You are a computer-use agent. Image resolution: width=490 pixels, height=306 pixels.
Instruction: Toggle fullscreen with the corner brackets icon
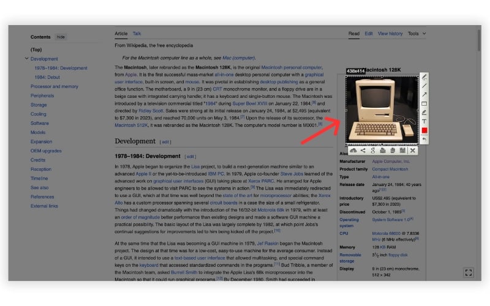click(x=468, y=272)
